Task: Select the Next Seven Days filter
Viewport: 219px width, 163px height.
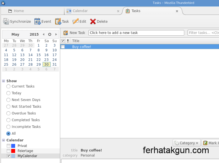Action: pos(8,100)
